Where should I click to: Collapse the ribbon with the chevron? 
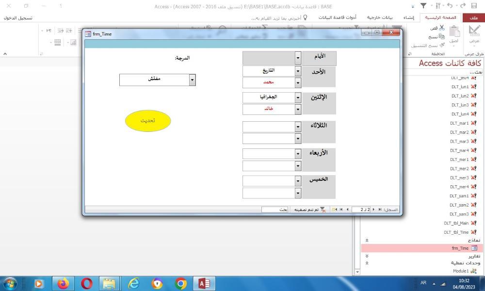click(x=5, y=54)
